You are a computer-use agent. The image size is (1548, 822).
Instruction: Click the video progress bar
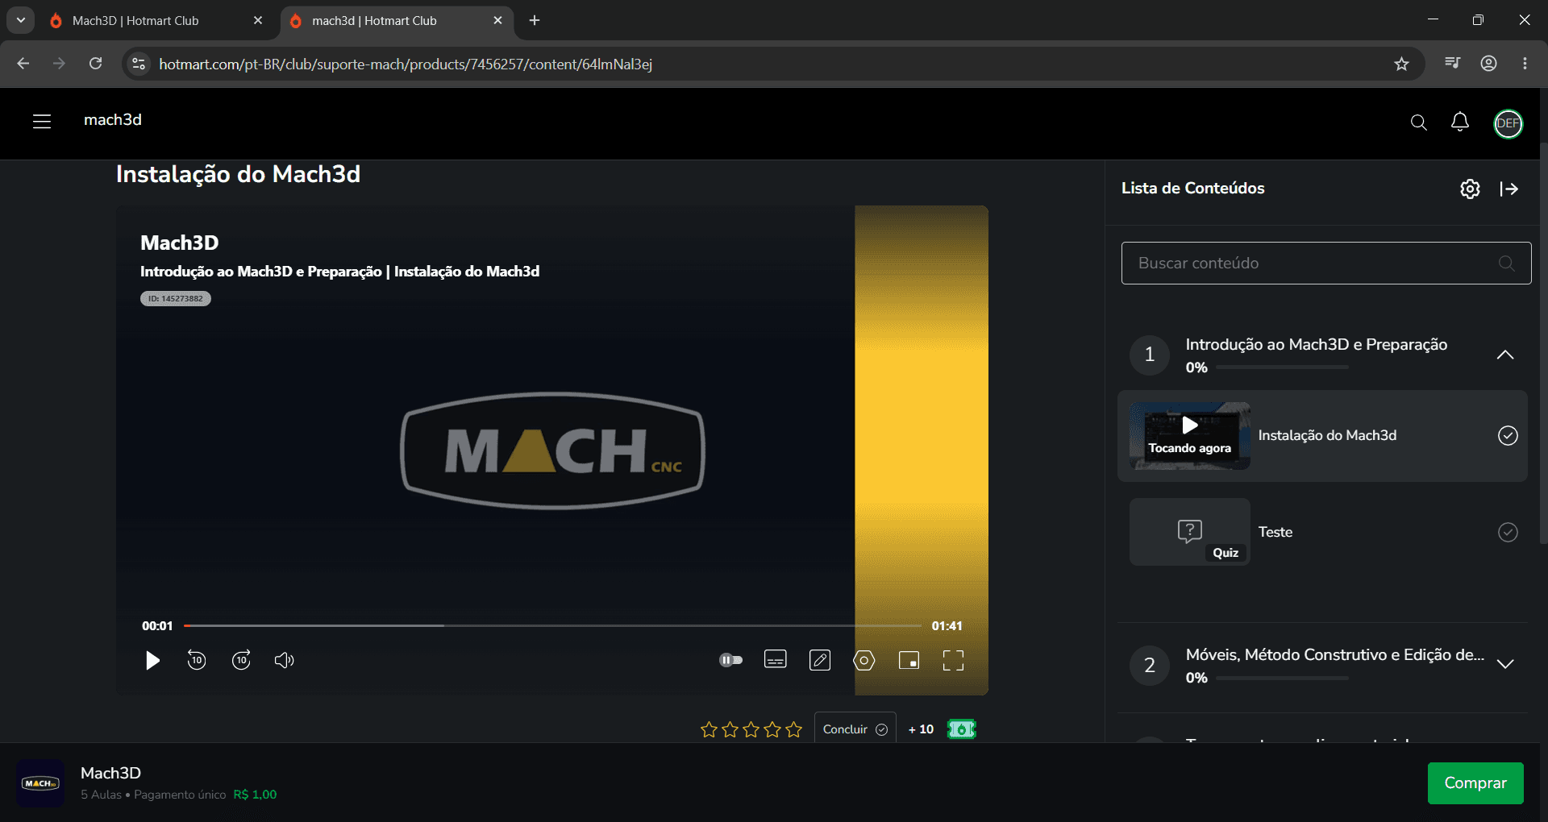pos(552,625)
